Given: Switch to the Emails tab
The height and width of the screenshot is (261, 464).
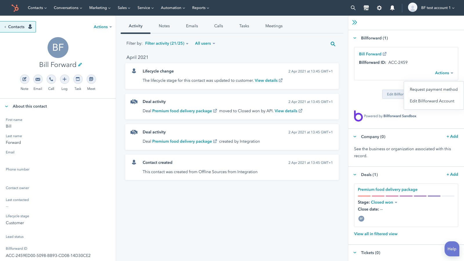Looking at the screenshot, I should (192, 26).
